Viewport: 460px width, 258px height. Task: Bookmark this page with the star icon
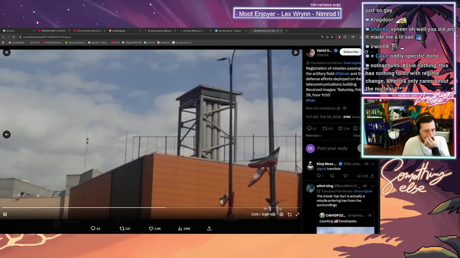(x=332, y=37)
